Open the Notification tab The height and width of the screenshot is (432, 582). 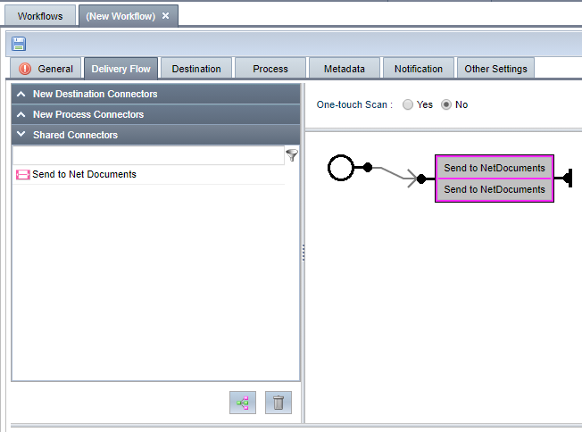(418, 69)
